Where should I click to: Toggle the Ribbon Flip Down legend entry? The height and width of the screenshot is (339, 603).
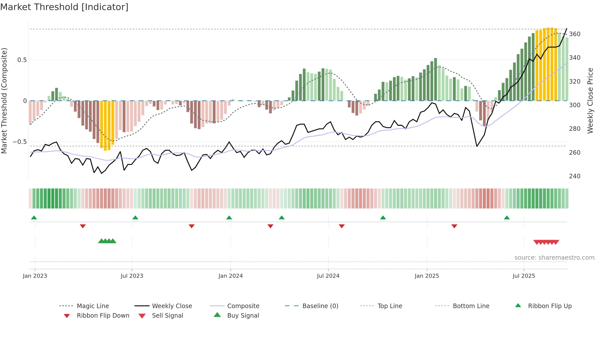pos(96,316)
